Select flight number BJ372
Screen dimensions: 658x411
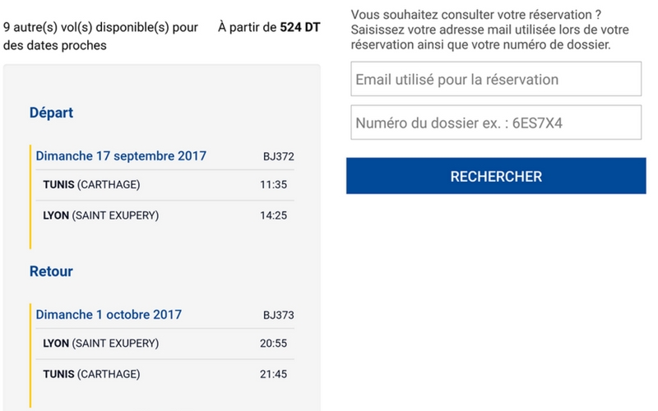click(x=278, y=156)
